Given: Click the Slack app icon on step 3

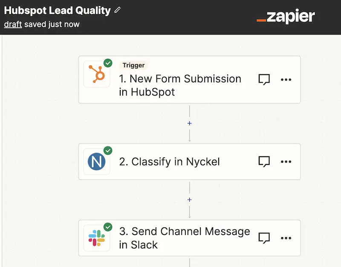Looking at the screenshot, I should pos(97,238).
